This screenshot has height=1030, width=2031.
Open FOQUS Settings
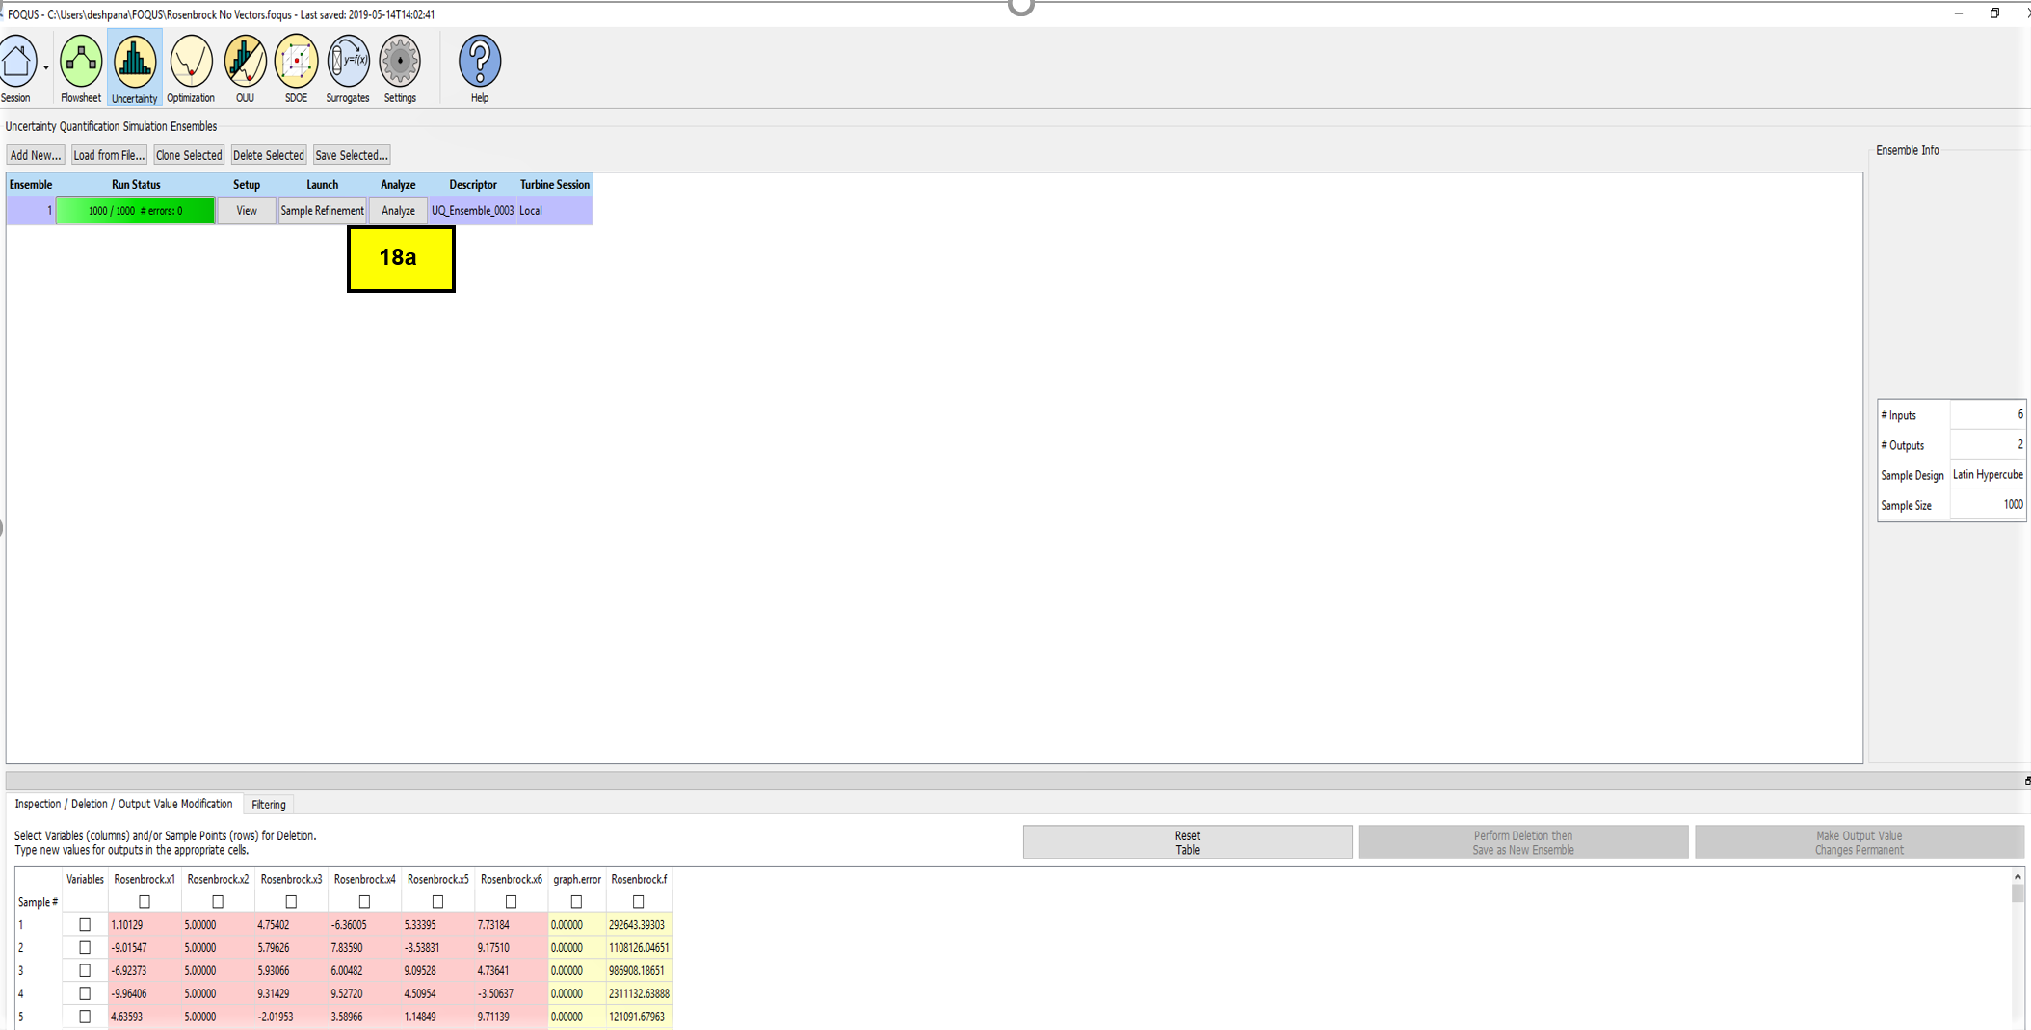[x=399, y=65]
